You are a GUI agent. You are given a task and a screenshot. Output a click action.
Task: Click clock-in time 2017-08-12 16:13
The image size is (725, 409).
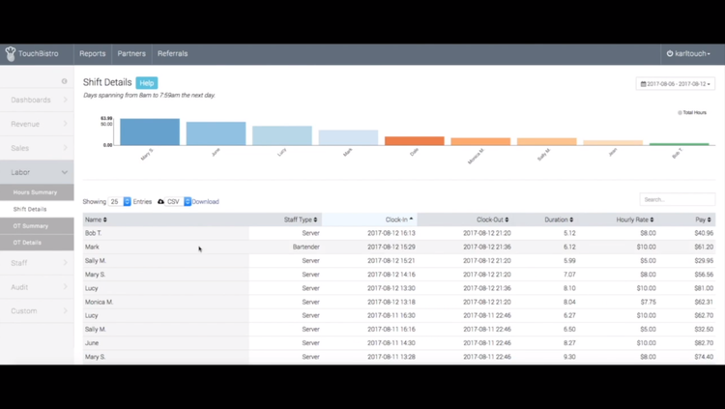click(x=391, y=233)
